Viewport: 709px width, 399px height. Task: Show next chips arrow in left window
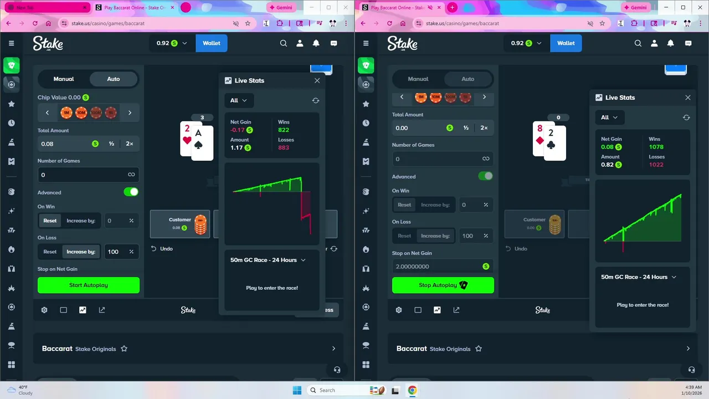pos(130,112)
